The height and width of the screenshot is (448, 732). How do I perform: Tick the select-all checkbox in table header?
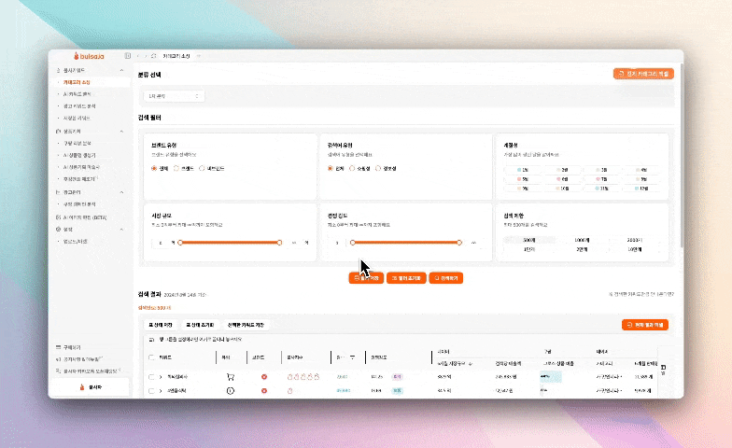(x=151, y=357)
